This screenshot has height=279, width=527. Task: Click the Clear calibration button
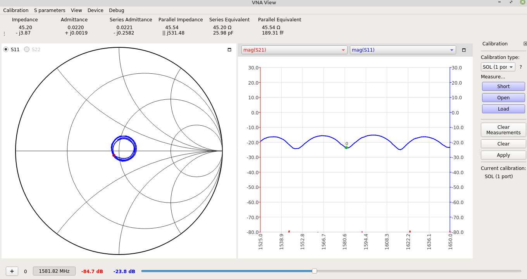coord(503,144)
